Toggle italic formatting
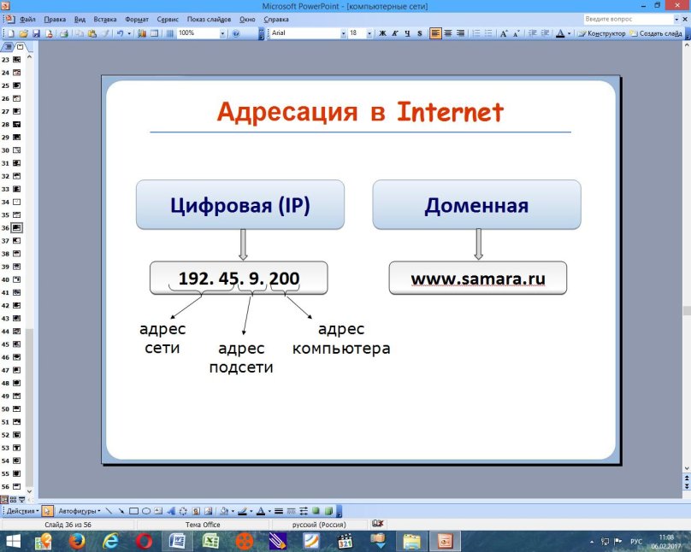 (x=394, y=33)
